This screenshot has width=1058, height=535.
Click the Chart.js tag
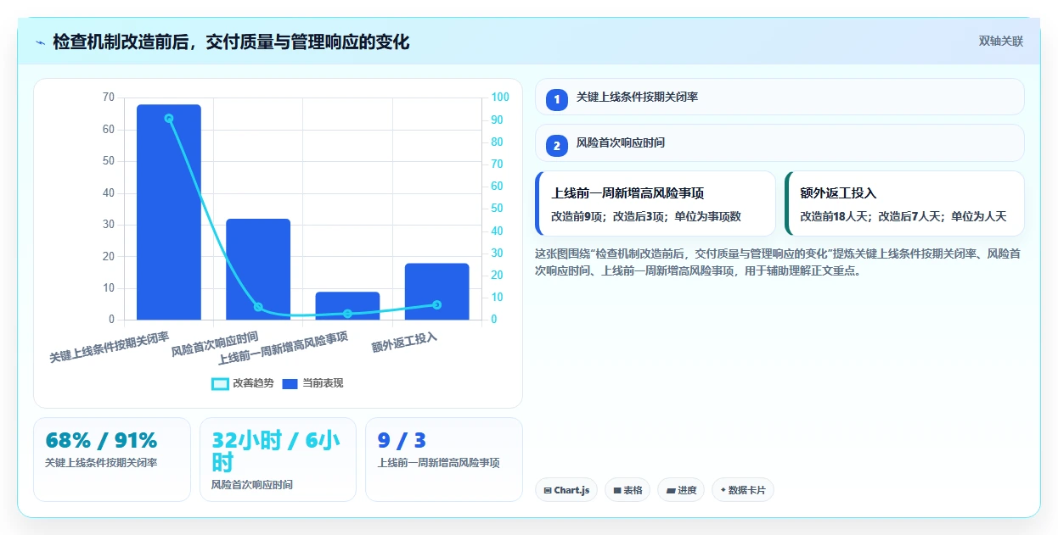(566, 490)
